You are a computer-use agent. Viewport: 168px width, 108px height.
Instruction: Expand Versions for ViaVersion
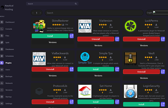98,46
